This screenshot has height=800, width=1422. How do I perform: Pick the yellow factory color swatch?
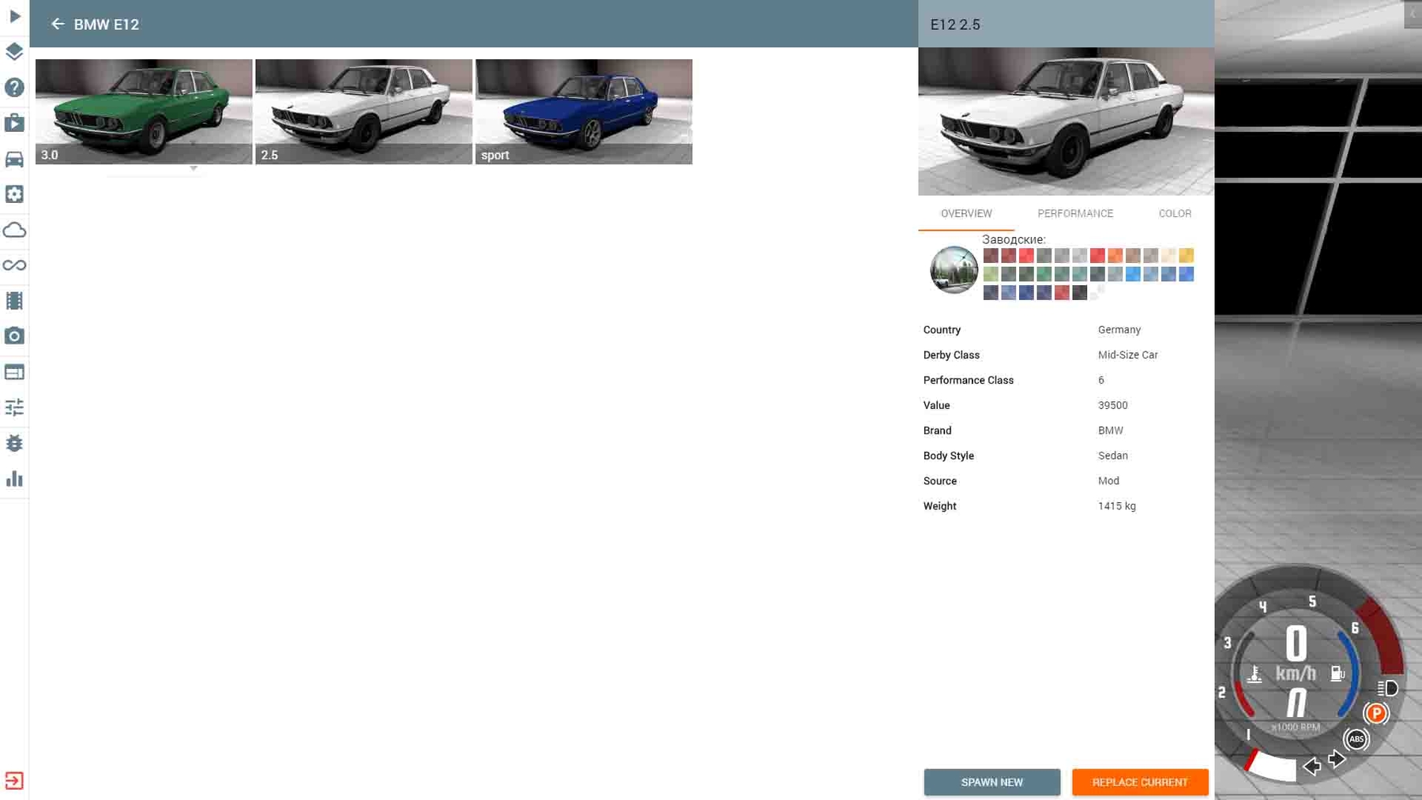[x=1186, y=256]
